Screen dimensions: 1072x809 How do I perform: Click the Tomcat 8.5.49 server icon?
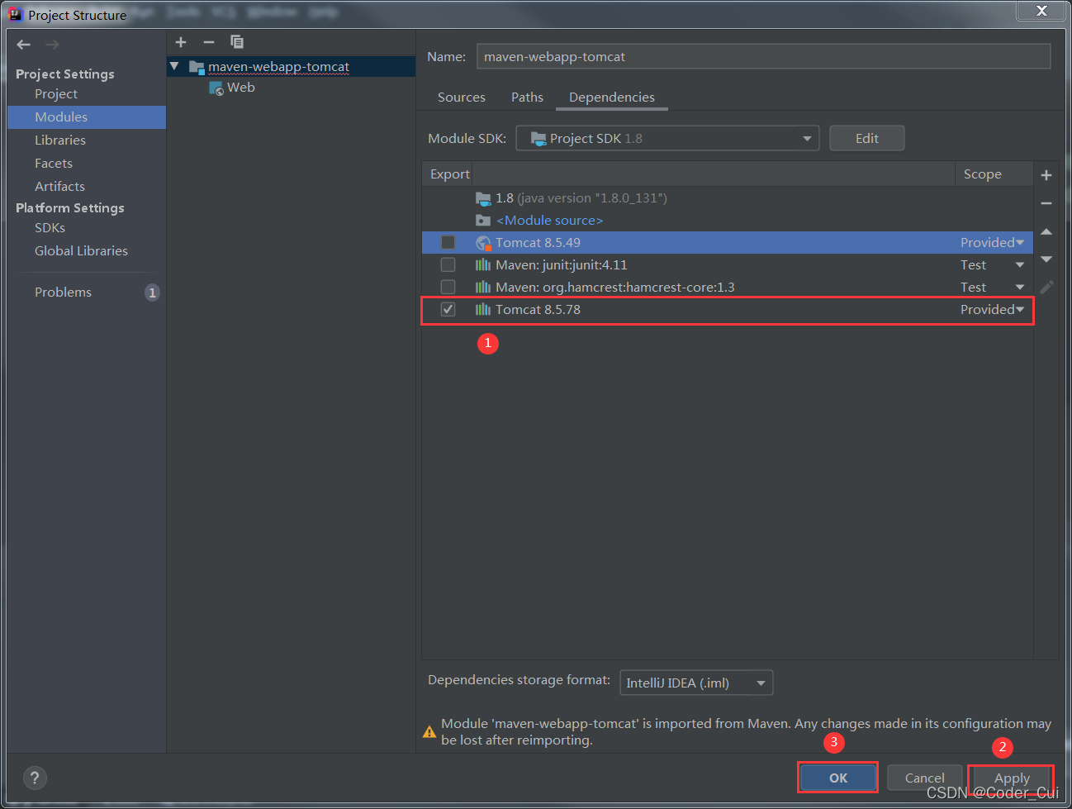tap(483, 243)
